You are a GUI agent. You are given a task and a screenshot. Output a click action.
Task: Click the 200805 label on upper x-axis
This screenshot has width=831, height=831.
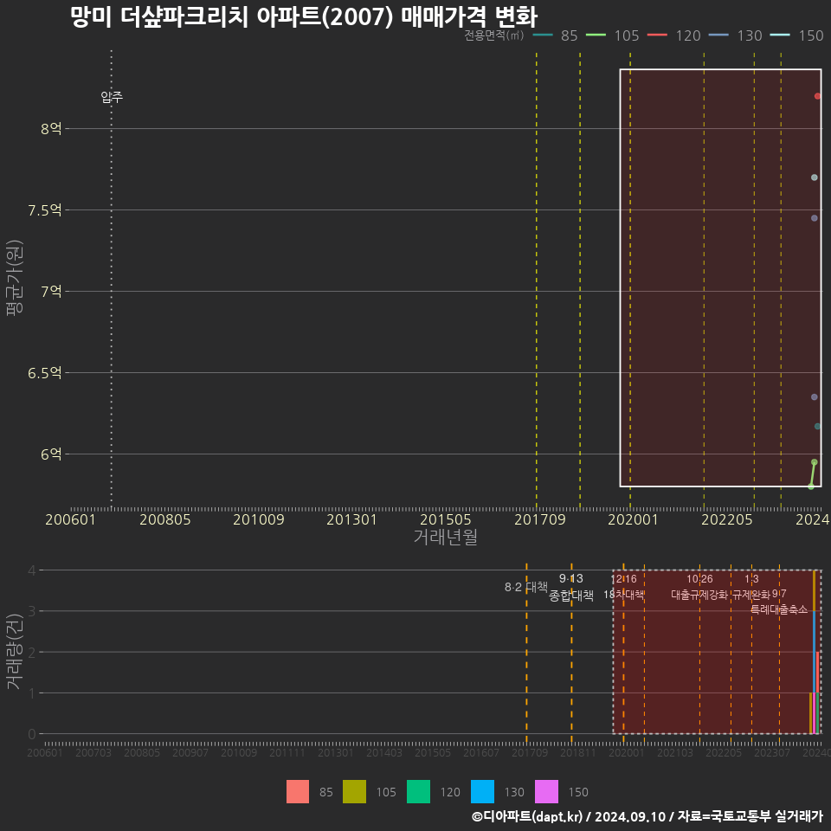pyautogui.click(x=164, y=519)
